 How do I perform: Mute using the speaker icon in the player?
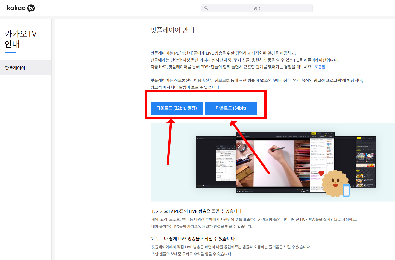coord(297,189)
